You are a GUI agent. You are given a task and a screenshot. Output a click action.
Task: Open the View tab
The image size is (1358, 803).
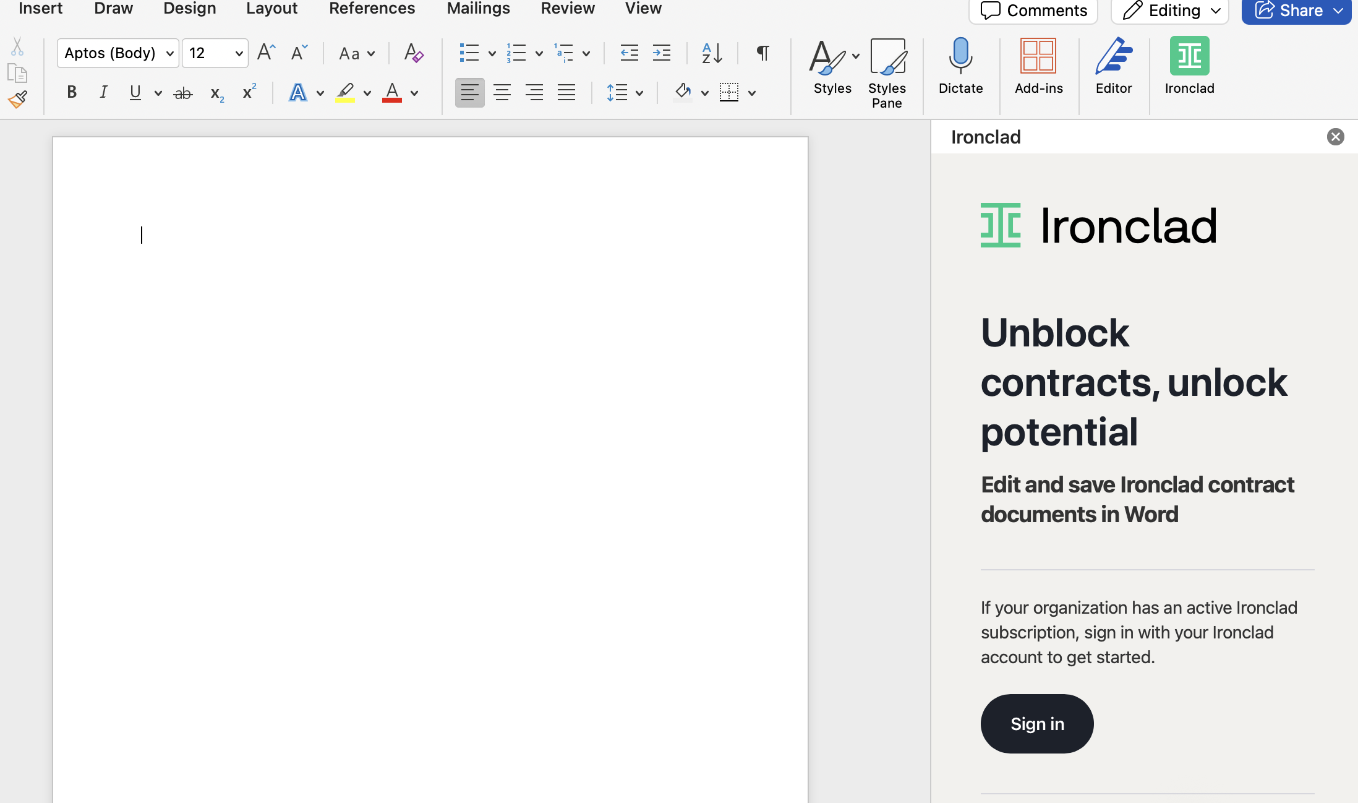(x=643, y=9)
